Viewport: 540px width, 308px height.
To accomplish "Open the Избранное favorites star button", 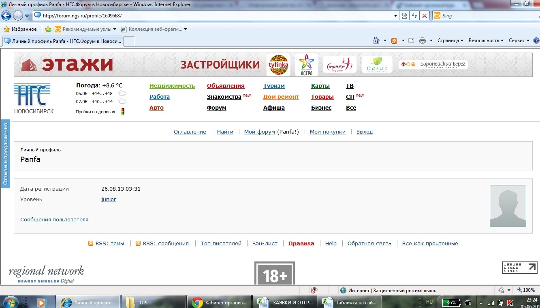I will click(20, 29).
